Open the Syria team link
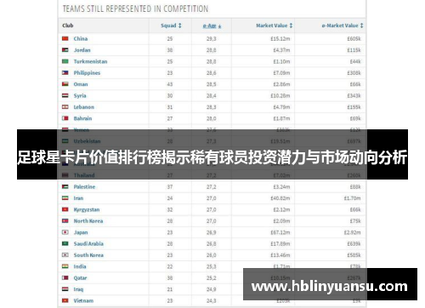 (80, 95)
